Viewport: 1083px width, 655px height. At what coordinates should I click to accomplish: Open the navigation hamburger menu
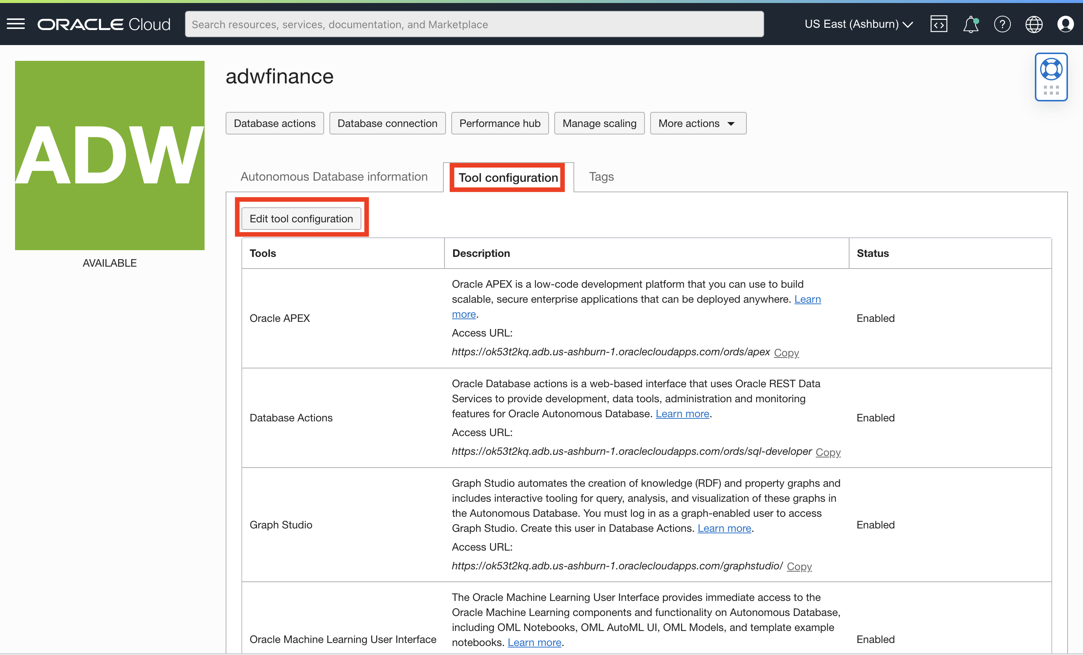[x=15, y=24]
